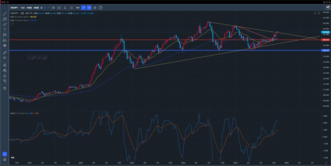Switch to the 15分 timeframe
331x166 pixels.
(x=22, y=7)
